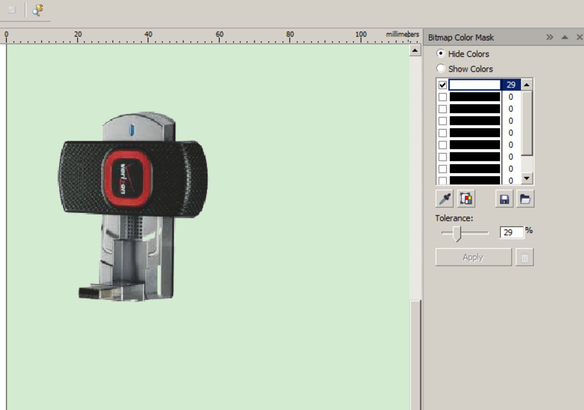Enable the fourth mask color checkbox
584x410 pixels.
click(443, 121)
